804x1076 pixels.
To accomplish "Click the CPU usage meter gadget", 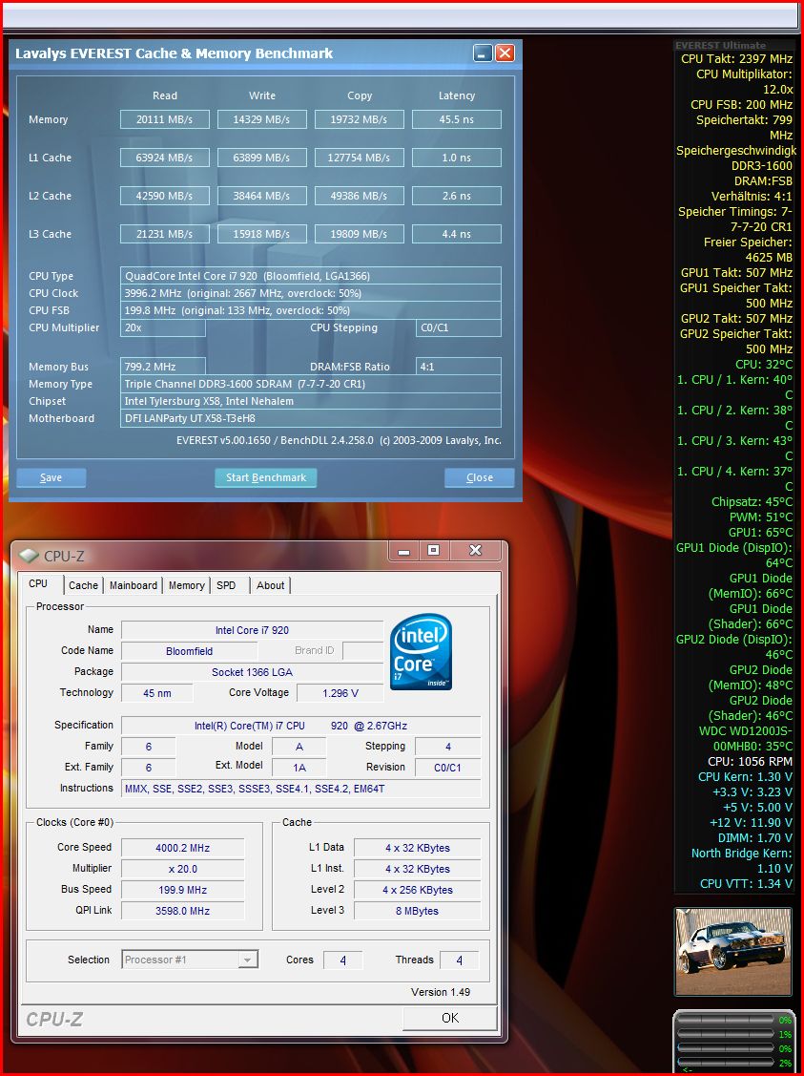I will pos(733,1042).
